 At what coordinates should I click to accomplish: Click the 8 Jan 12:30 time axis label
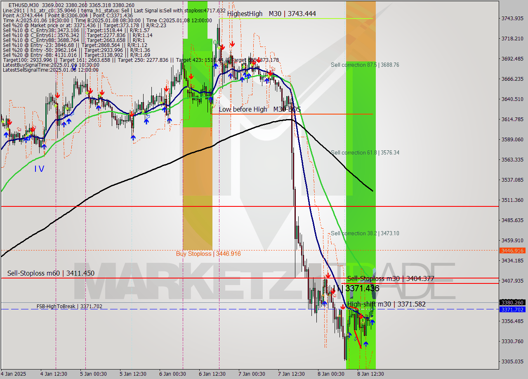tap(370, 374)
